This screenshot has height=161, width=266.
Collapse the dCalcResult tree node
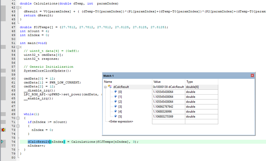pyautogui.click(x=105, y=87)
